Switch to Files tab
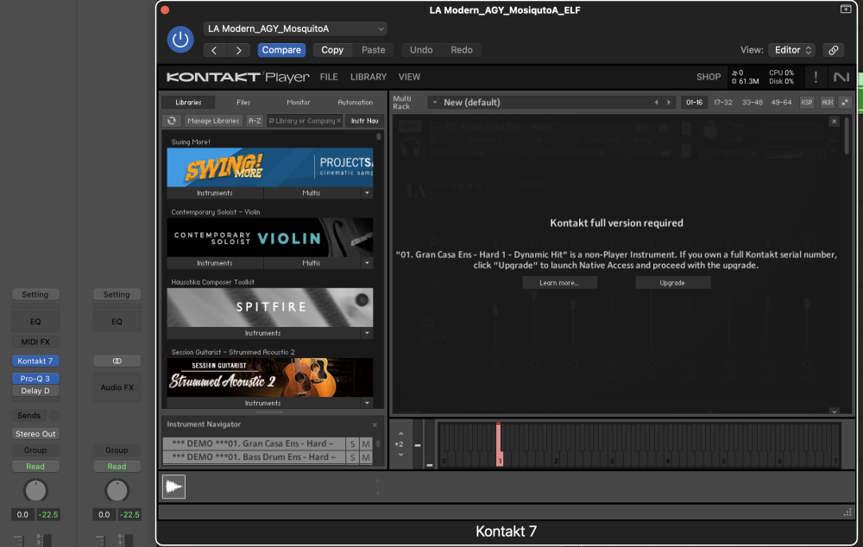 pyautogui.click(x=243, y=103)
